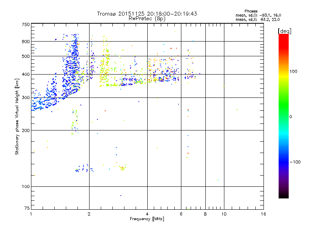Click the colorbar tick label '0'

[x=291, y=117]
